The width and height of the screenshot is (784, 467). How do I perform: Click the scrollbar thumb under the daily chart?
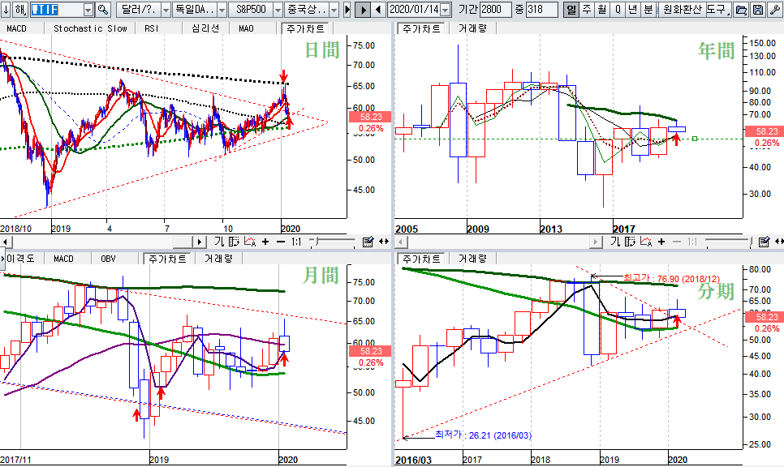pyautogui.click(x=183, y=242)
